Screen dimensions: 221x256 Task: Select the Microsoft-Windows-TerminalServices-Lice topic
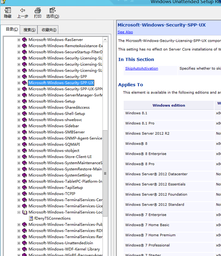pos(66,206)
